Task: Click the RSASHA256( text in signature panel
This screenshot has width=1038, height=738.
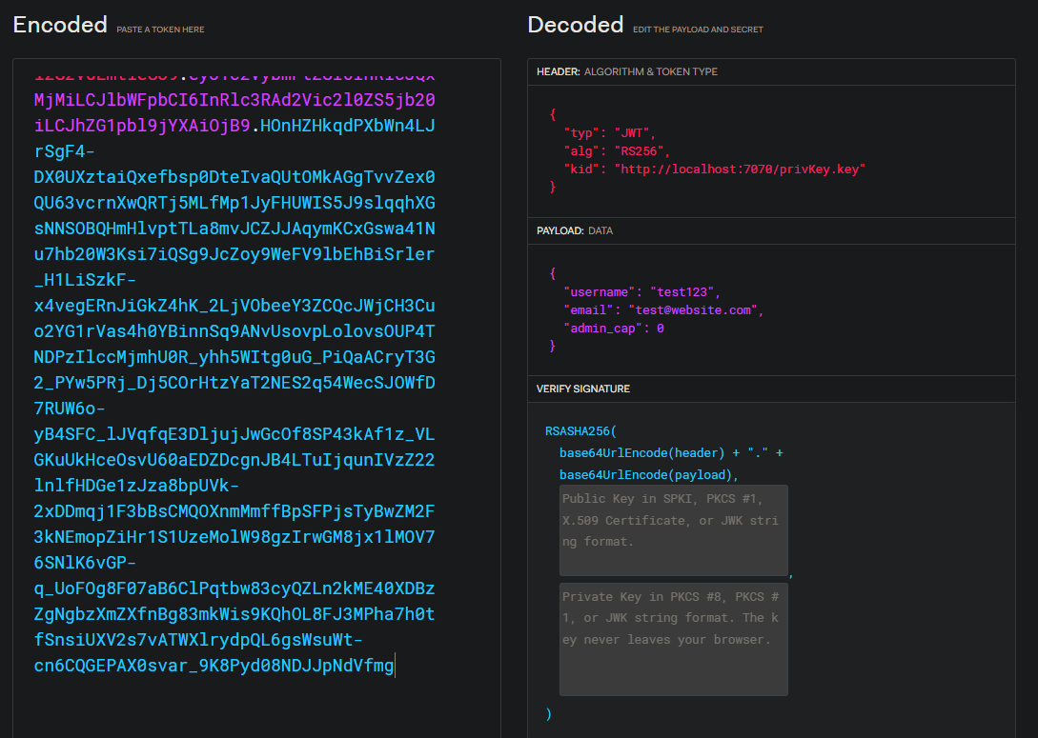Action: point(580,431)
